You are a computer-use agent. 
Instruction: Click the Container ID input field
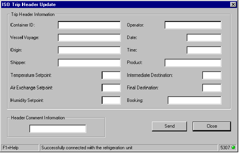pos(89,25)
